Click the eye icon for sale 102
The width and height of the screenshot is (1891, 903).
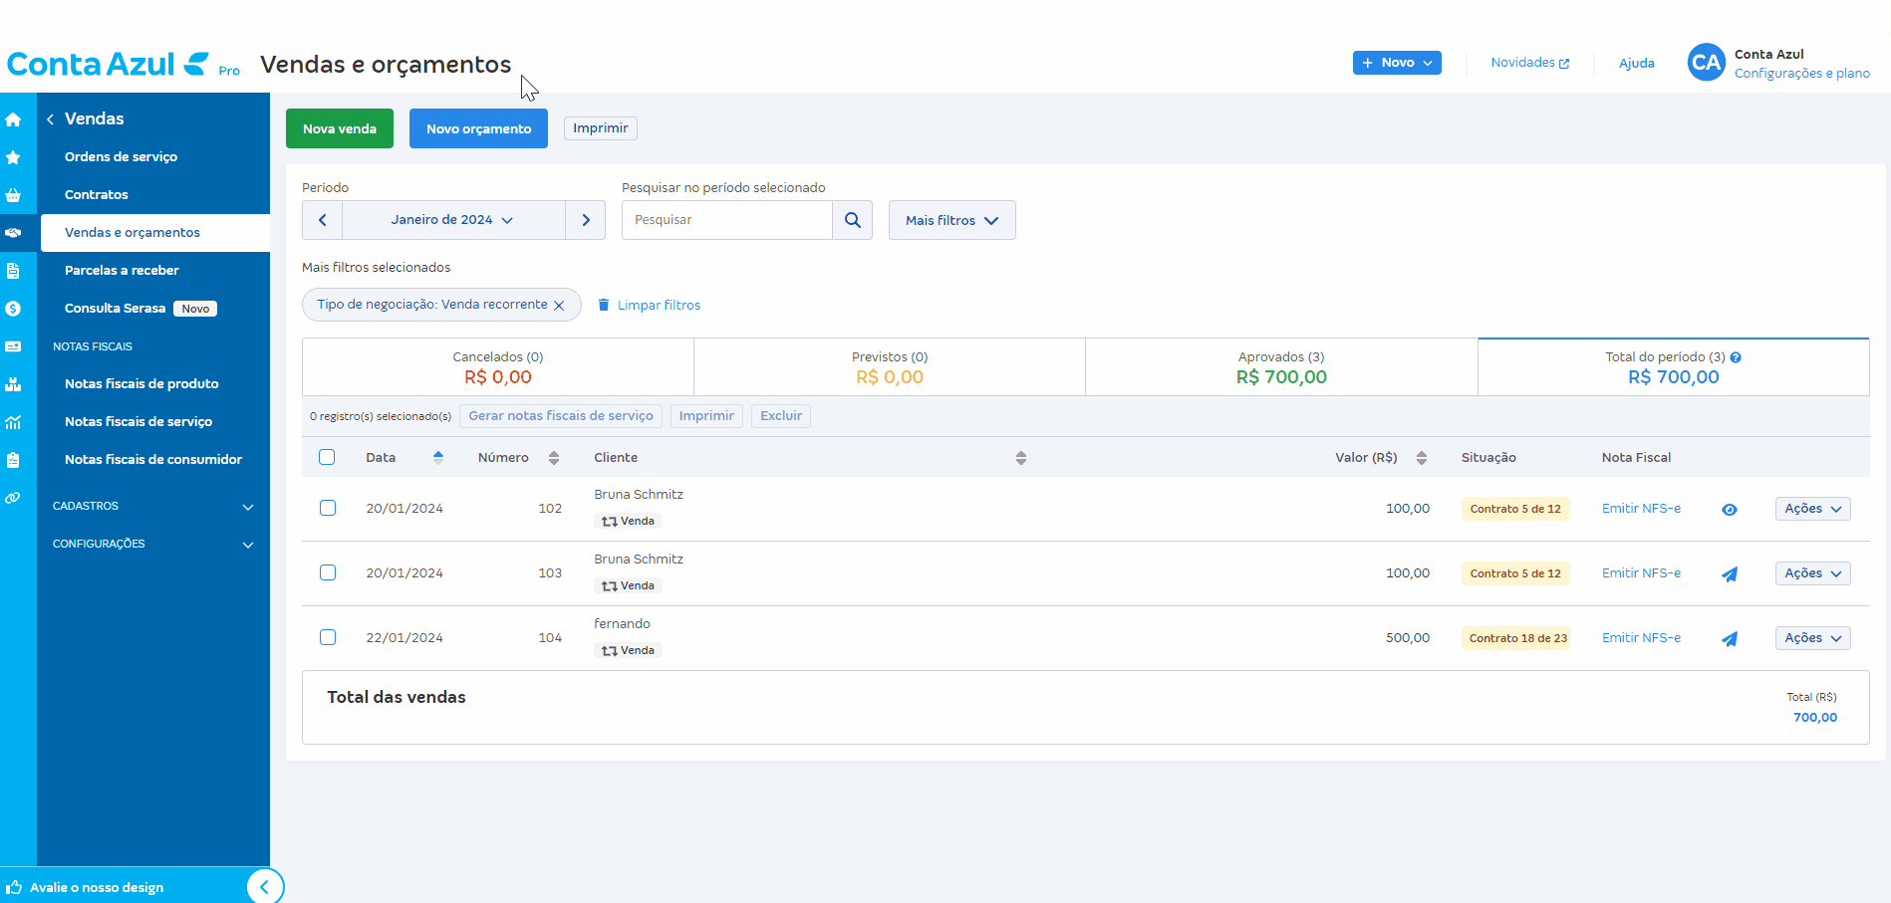1730,510
